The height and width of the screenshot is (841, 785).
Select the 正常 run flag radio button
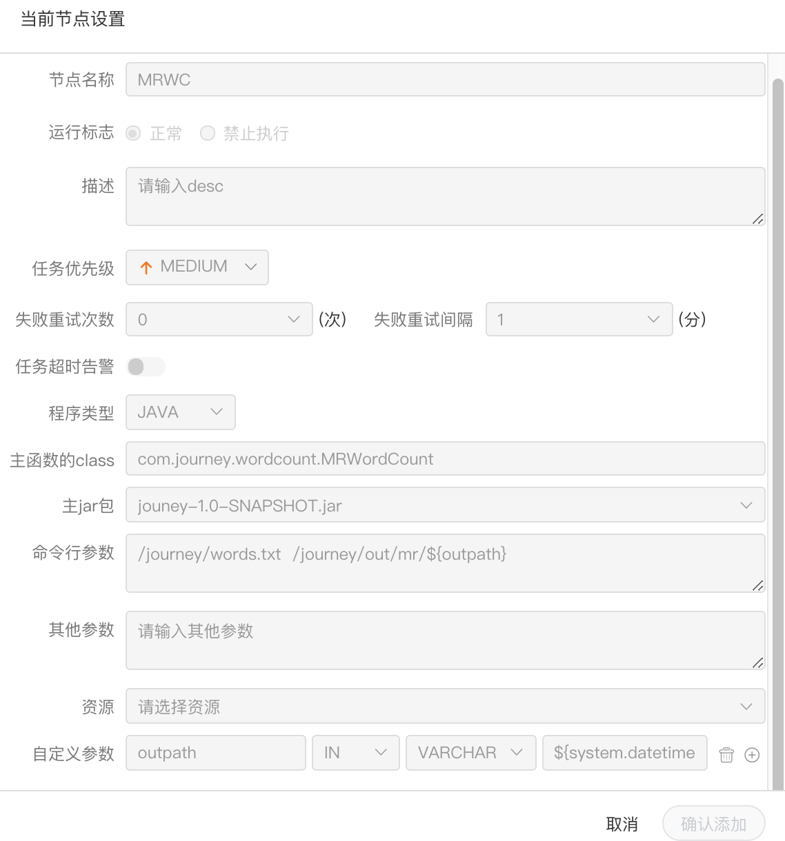pos(134,133)
